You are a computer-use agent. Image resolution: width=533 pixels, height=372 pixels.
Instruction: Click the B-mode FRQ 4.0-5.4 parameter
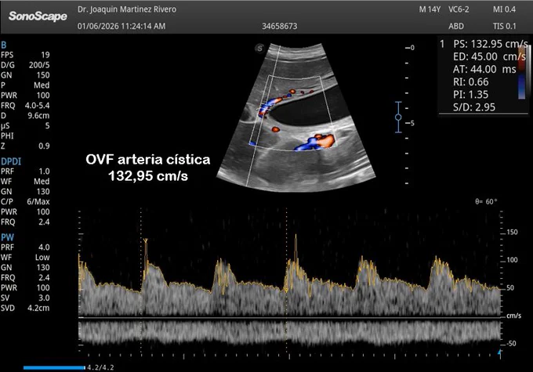[25, 106]
